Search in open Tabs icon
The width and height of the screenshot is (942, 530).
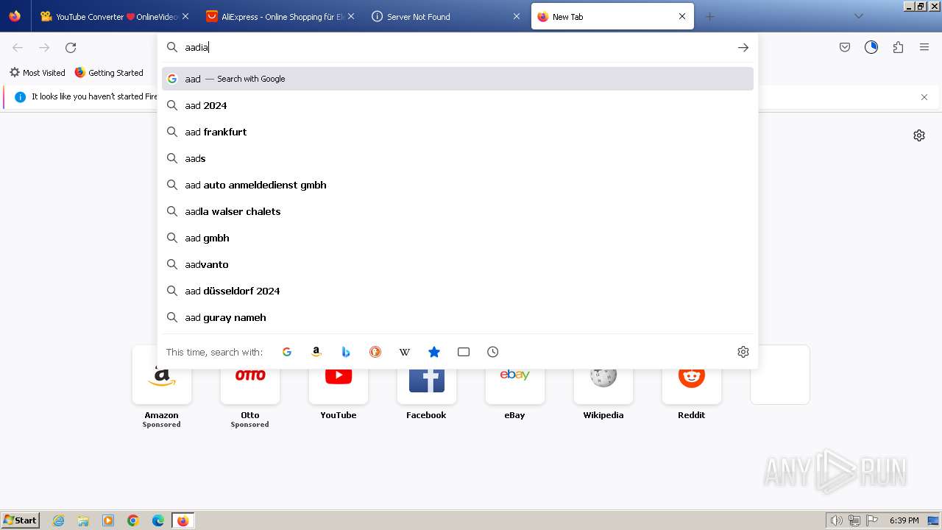pos(464,352)
